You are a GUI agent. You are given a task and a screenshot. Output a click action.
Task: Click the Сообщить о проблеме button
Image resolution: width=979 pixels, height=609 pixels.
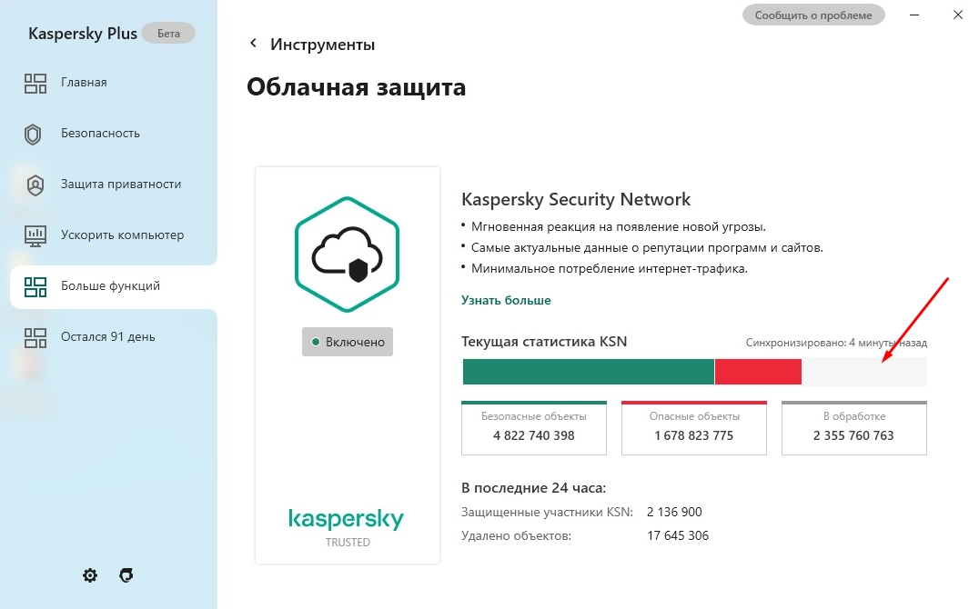click(813, 15)
